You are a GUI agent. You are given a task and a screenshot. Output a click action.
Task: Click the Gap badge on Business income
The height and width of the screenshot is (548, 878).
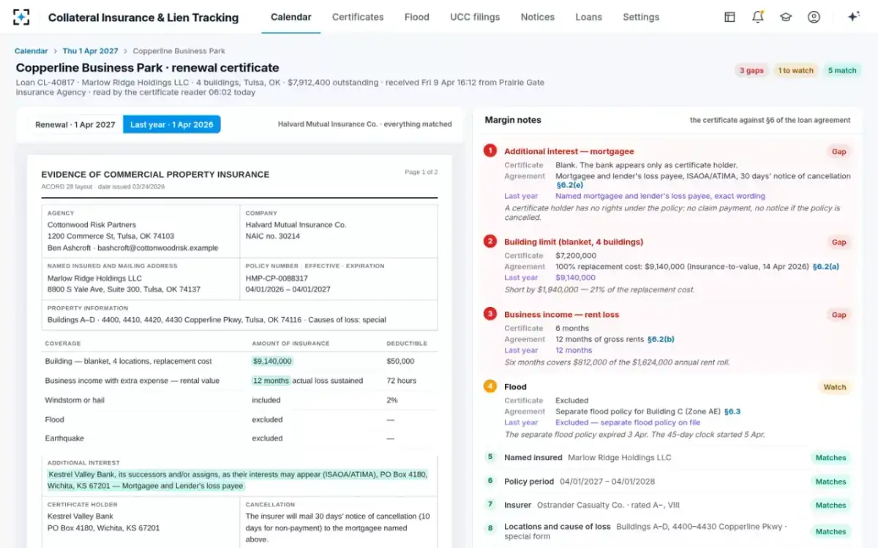(x=838, y=315)
